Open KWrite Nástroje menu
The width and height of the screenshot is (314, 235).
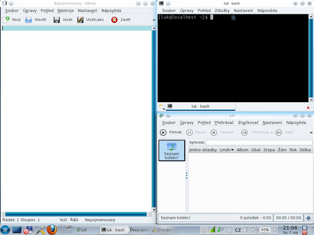tap(65, 11)
